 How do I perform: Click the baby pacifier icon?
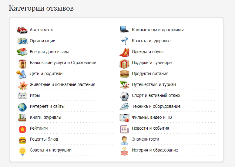(x=22, y=74)
